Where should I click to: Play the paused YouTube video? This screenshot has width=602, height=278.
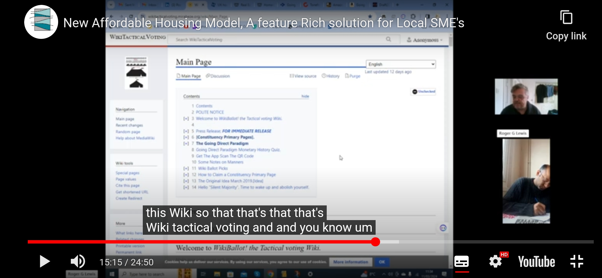(x=45, y=262)
